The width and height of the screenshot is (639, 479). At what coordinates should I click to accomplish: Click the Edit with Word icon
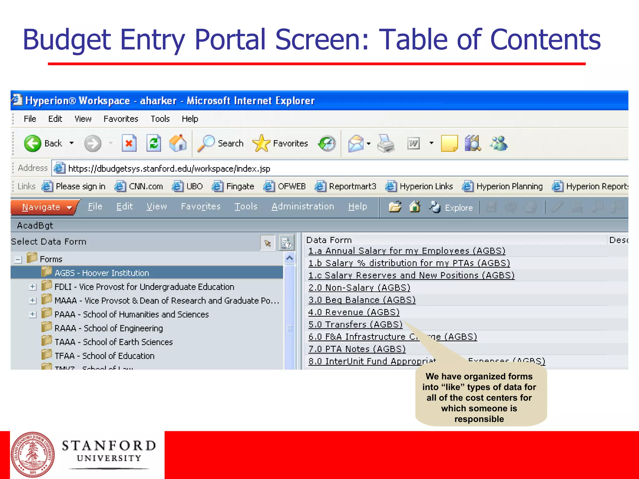coord(413,143)
